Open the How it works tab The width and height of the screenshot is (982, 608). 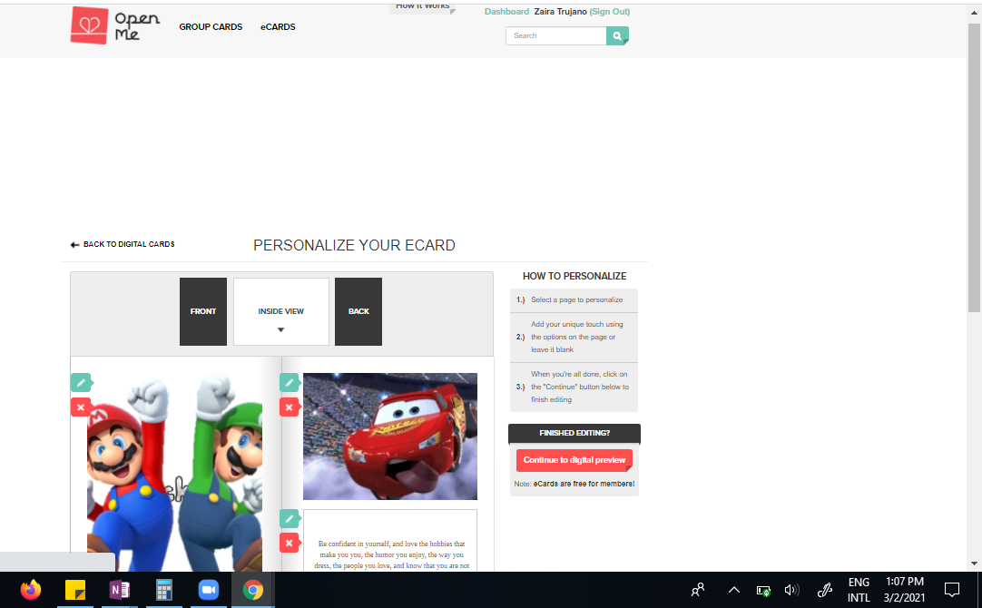[423, 7]
